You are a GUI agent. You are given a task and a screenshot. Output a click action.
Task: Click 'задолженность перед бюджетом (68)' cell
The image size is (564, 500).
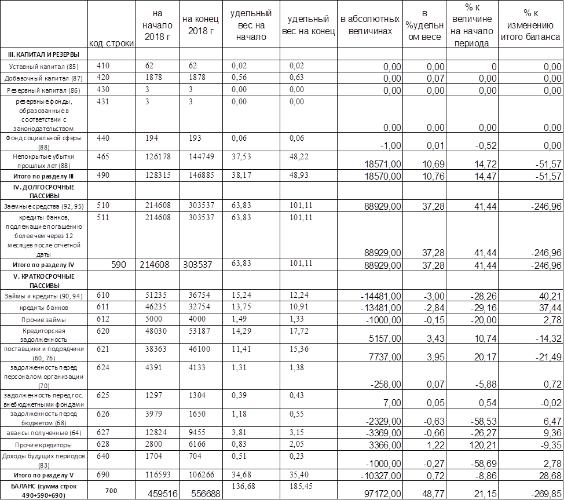[44, 418]
